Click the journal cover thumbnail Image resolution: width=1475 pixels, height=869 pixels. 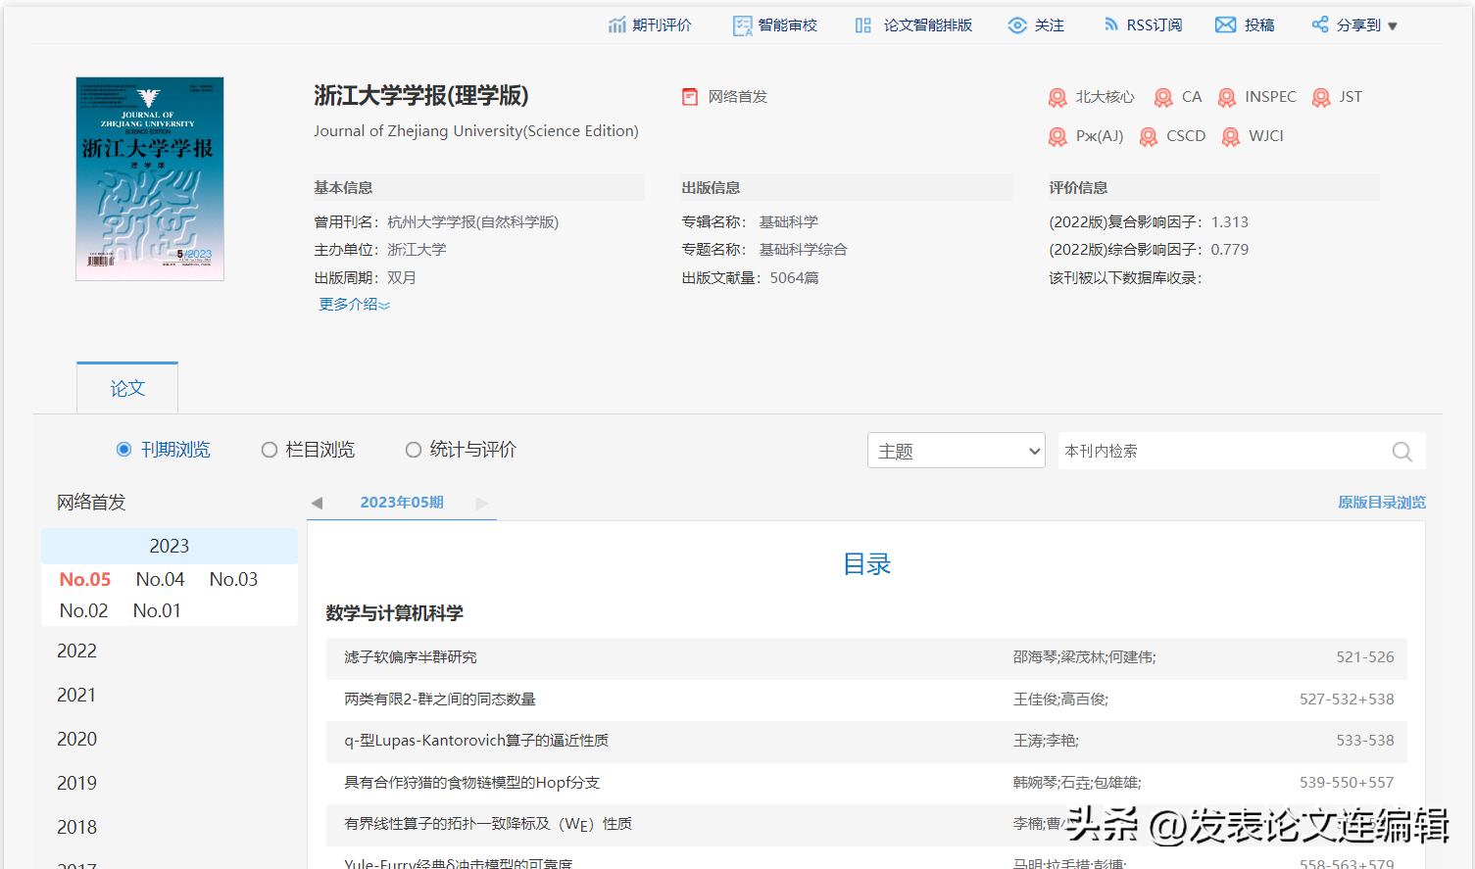click(x=150, y=179)
